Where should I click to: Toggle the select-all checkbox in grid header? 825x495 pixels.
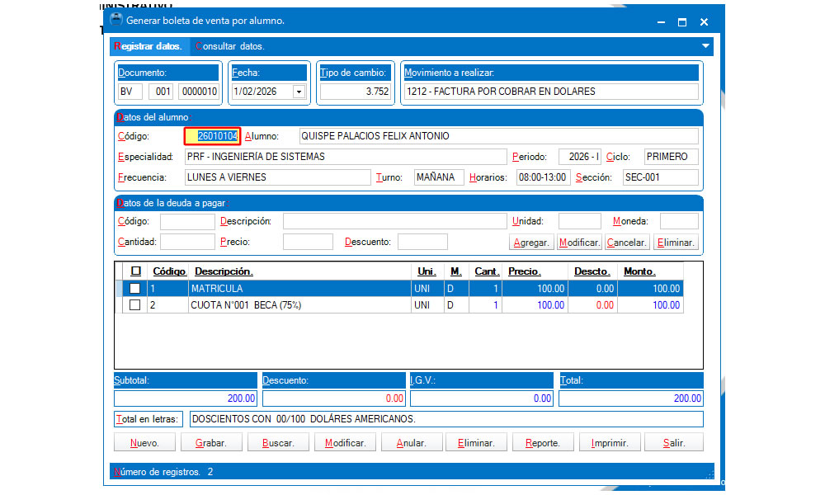point(136,271)
